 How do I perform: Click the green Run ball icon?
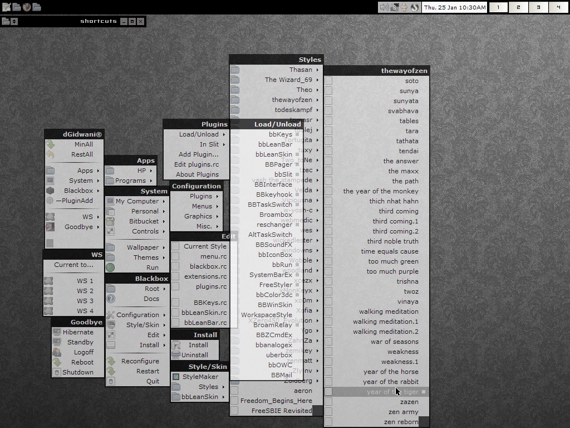[x=110, y=267]
